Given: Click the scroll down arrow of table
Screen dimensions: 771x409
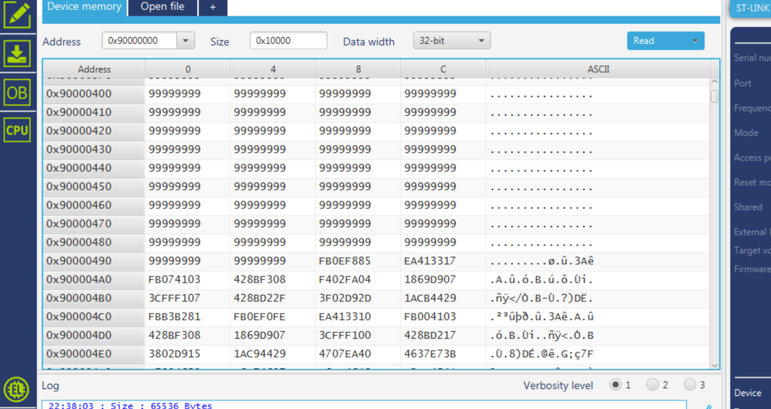Looking at the screenshot, I should (x=715, y=365).
